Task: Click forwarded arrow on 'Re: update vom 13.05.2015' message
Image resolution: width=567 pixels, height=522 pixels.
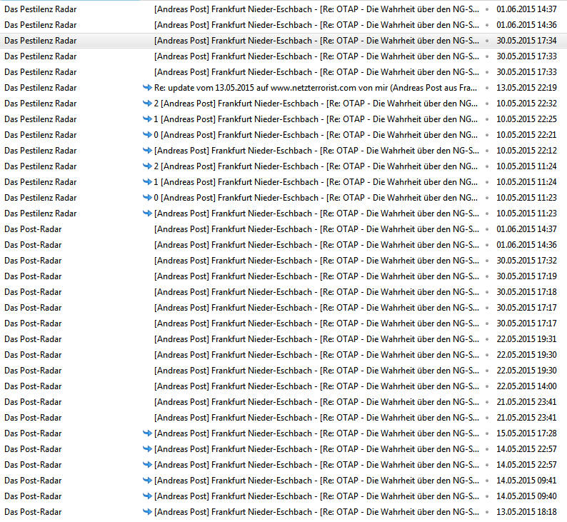Action: pyautogui.click(x=147, y=88)
